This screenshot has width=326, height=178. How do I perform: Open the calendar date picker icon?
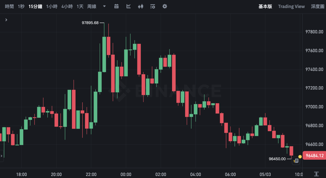coord(116,7)
